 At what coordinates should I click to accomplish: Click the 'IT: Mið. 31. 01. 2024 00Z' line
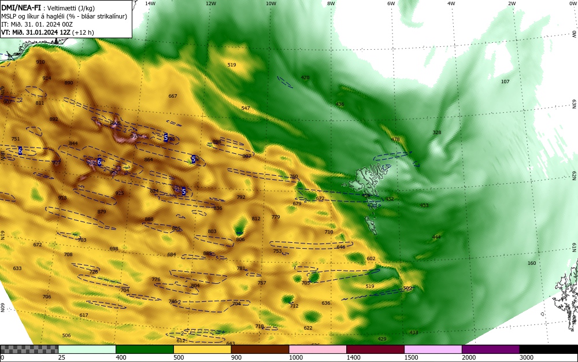(x=37, y=24)
